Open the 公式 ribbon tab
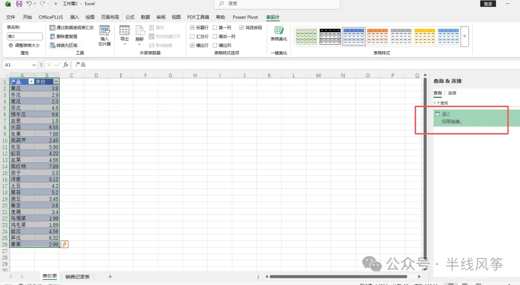Screen dimensions: 520x285 [x=130, y=17]
